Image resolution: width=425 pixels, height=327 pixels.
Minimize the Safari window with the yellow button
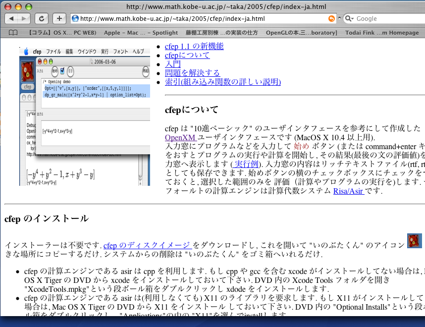18,7
